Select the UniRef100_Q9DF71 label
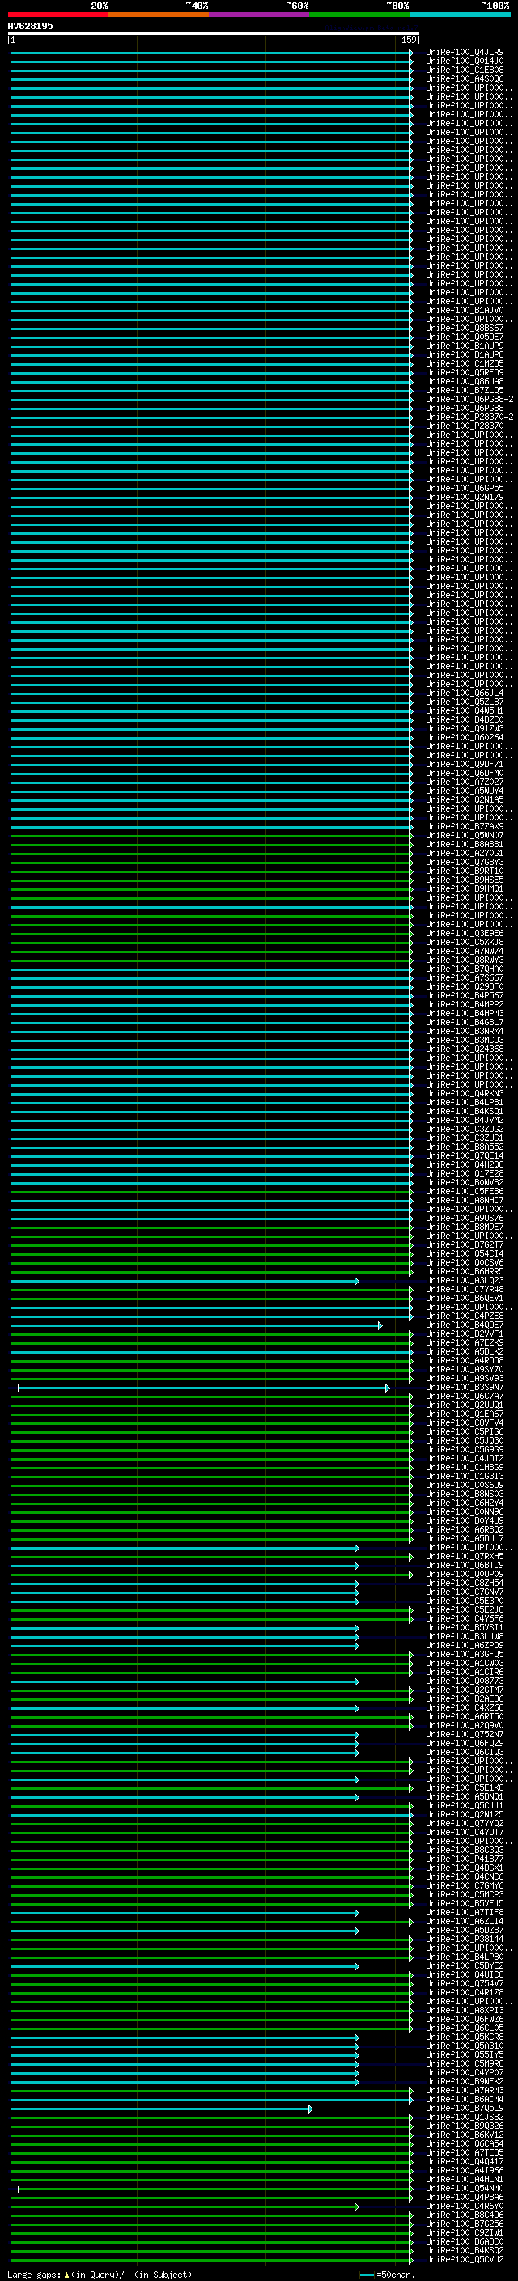 [464, 764]
